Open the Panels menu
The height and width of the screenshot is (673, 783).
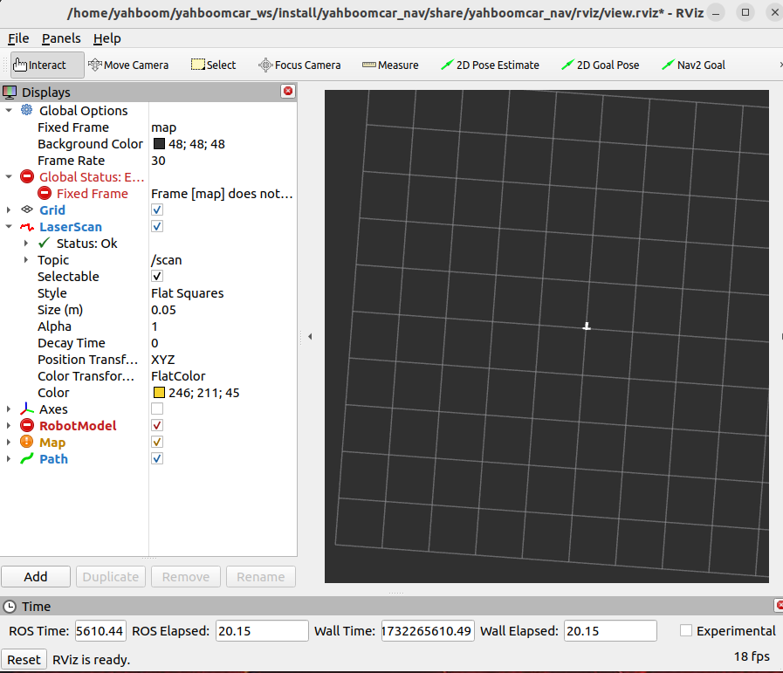click(61, 38)
